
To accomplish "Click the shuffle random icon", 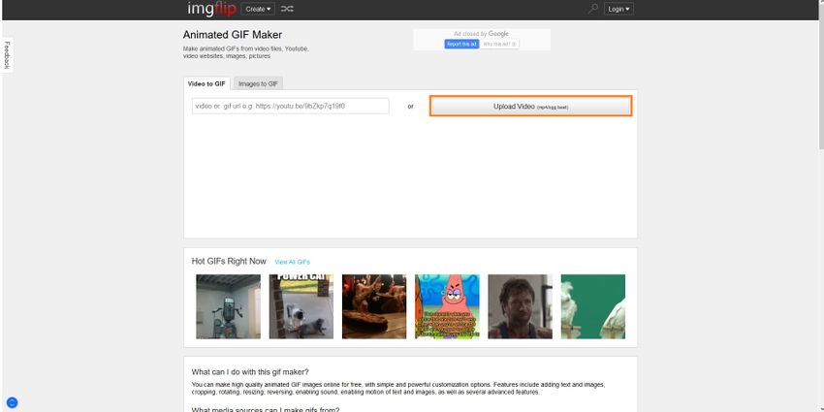I will pos(287,9).
